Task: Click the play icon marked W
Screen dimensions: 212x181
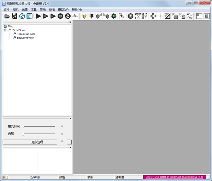Action: (53, 16)
